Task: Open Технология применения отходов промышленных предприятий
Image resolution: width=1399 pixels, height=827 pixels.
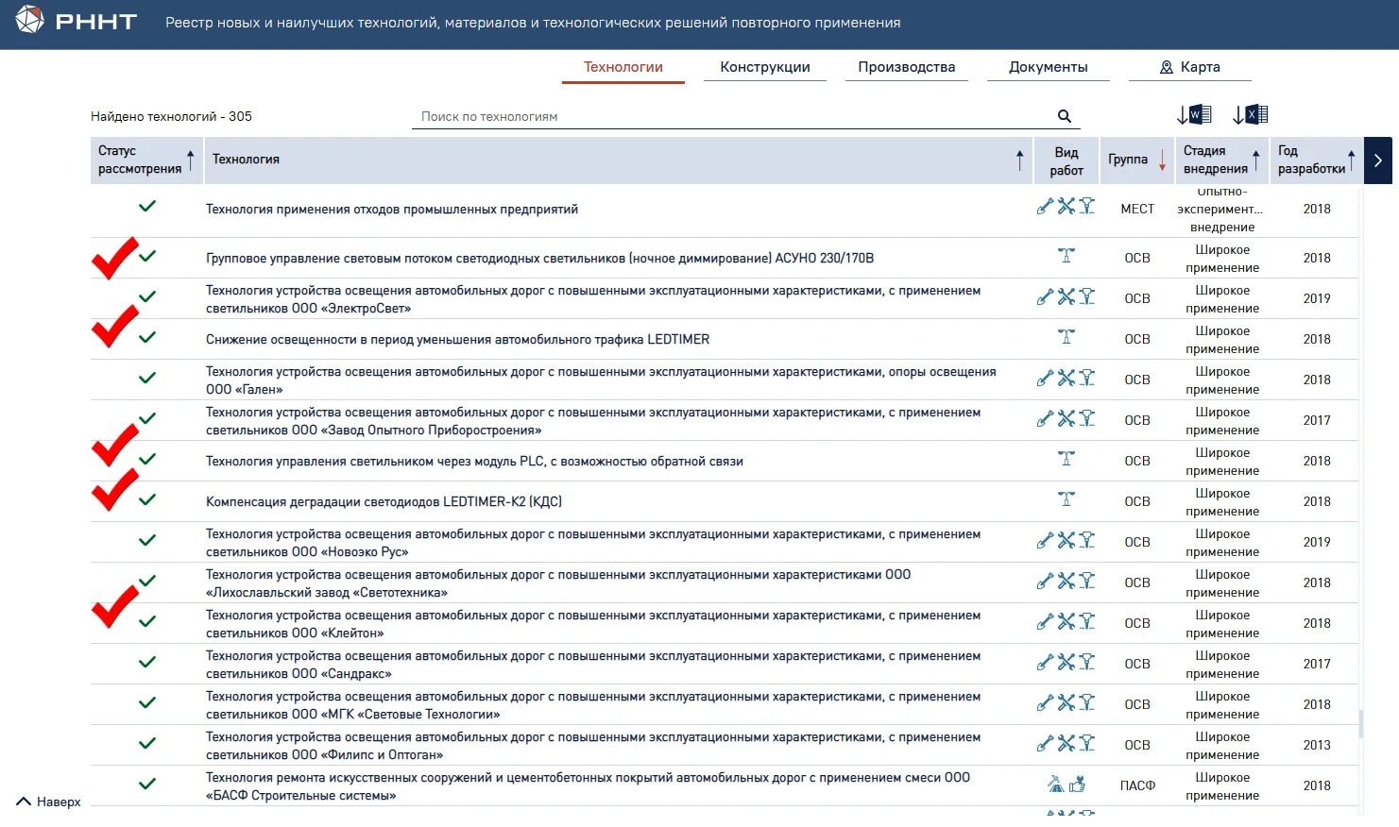Action: tap(392, 209)
